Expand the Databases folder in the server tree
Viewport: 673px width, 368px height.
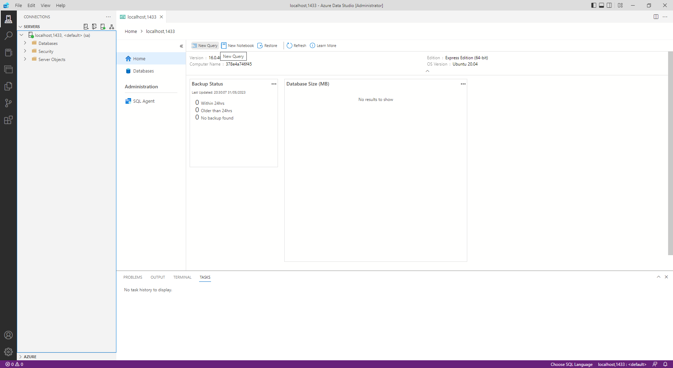coord(25,43)
